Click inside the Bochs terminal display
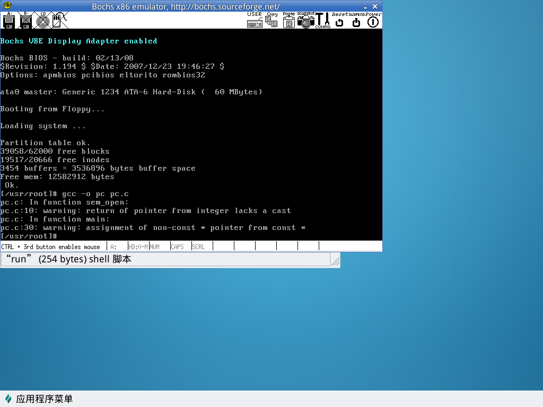The width and height of the screenshot is (543, 407). pos(191,135)
